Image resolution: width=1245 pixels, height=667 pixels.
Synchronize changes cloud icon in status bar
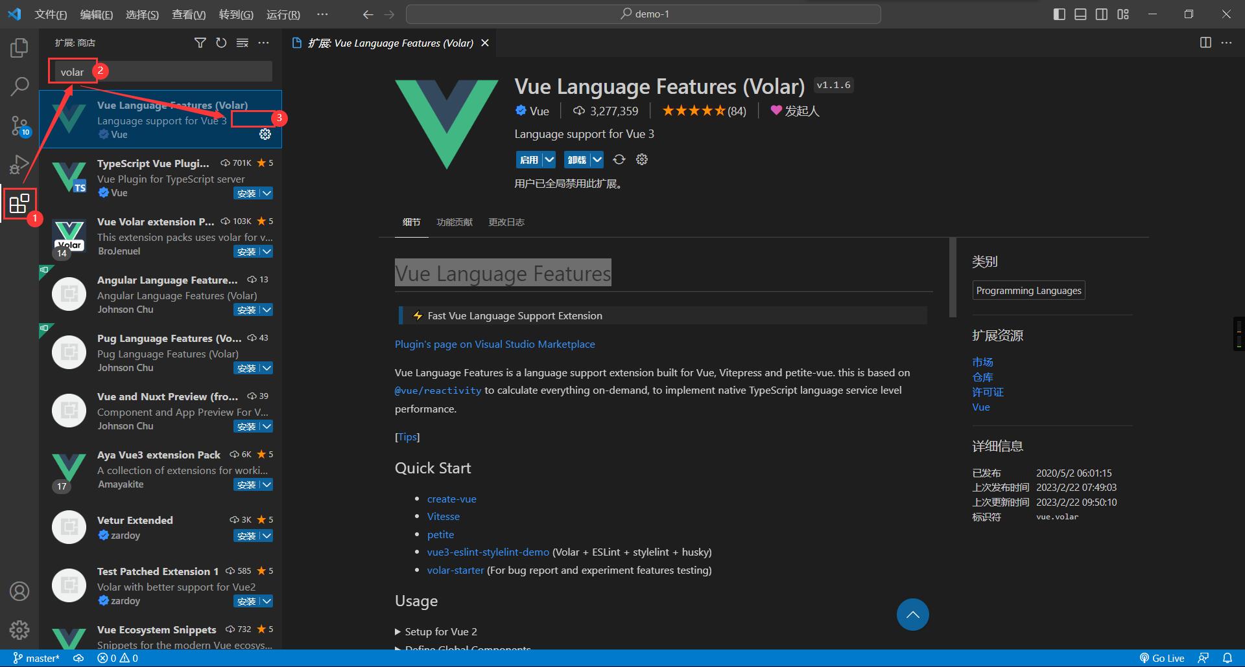[78, 658]
